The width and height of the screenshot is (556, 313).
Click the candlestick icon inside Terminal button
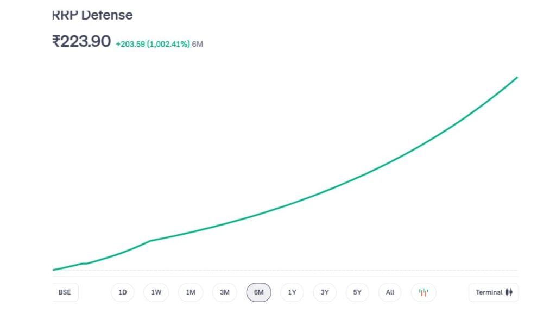point(509,292)
